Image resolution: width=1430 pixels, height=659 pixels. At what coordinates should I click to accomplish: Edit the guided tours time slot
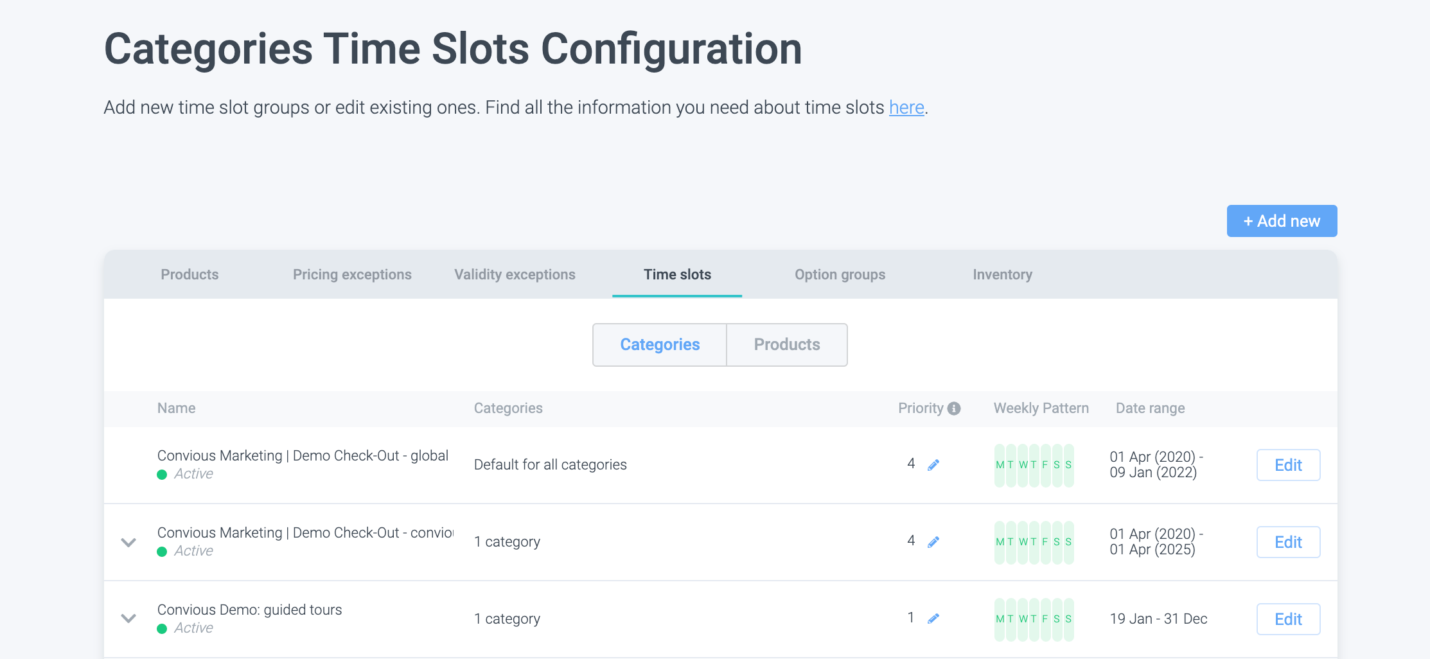point(1288,619)
